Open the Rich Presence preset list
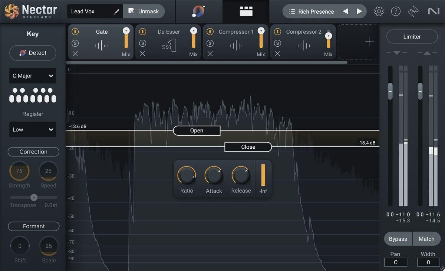 tap(311, 11)
